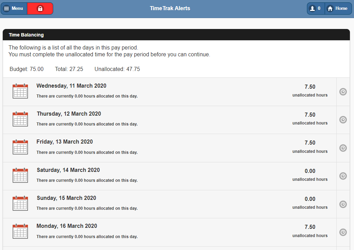354x250 pixels.
Task: Select Friday, 13 March 2020 heading
Action: point(64,142)
